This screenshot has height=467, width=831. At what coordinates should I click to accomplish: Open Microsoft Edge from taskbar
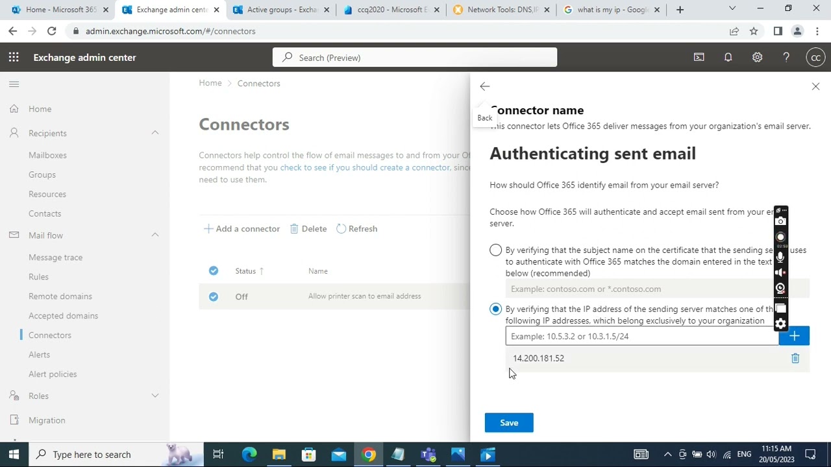(249, 455)
